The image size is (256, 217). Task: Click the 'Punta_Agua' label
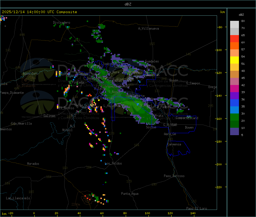pos(130,194)
